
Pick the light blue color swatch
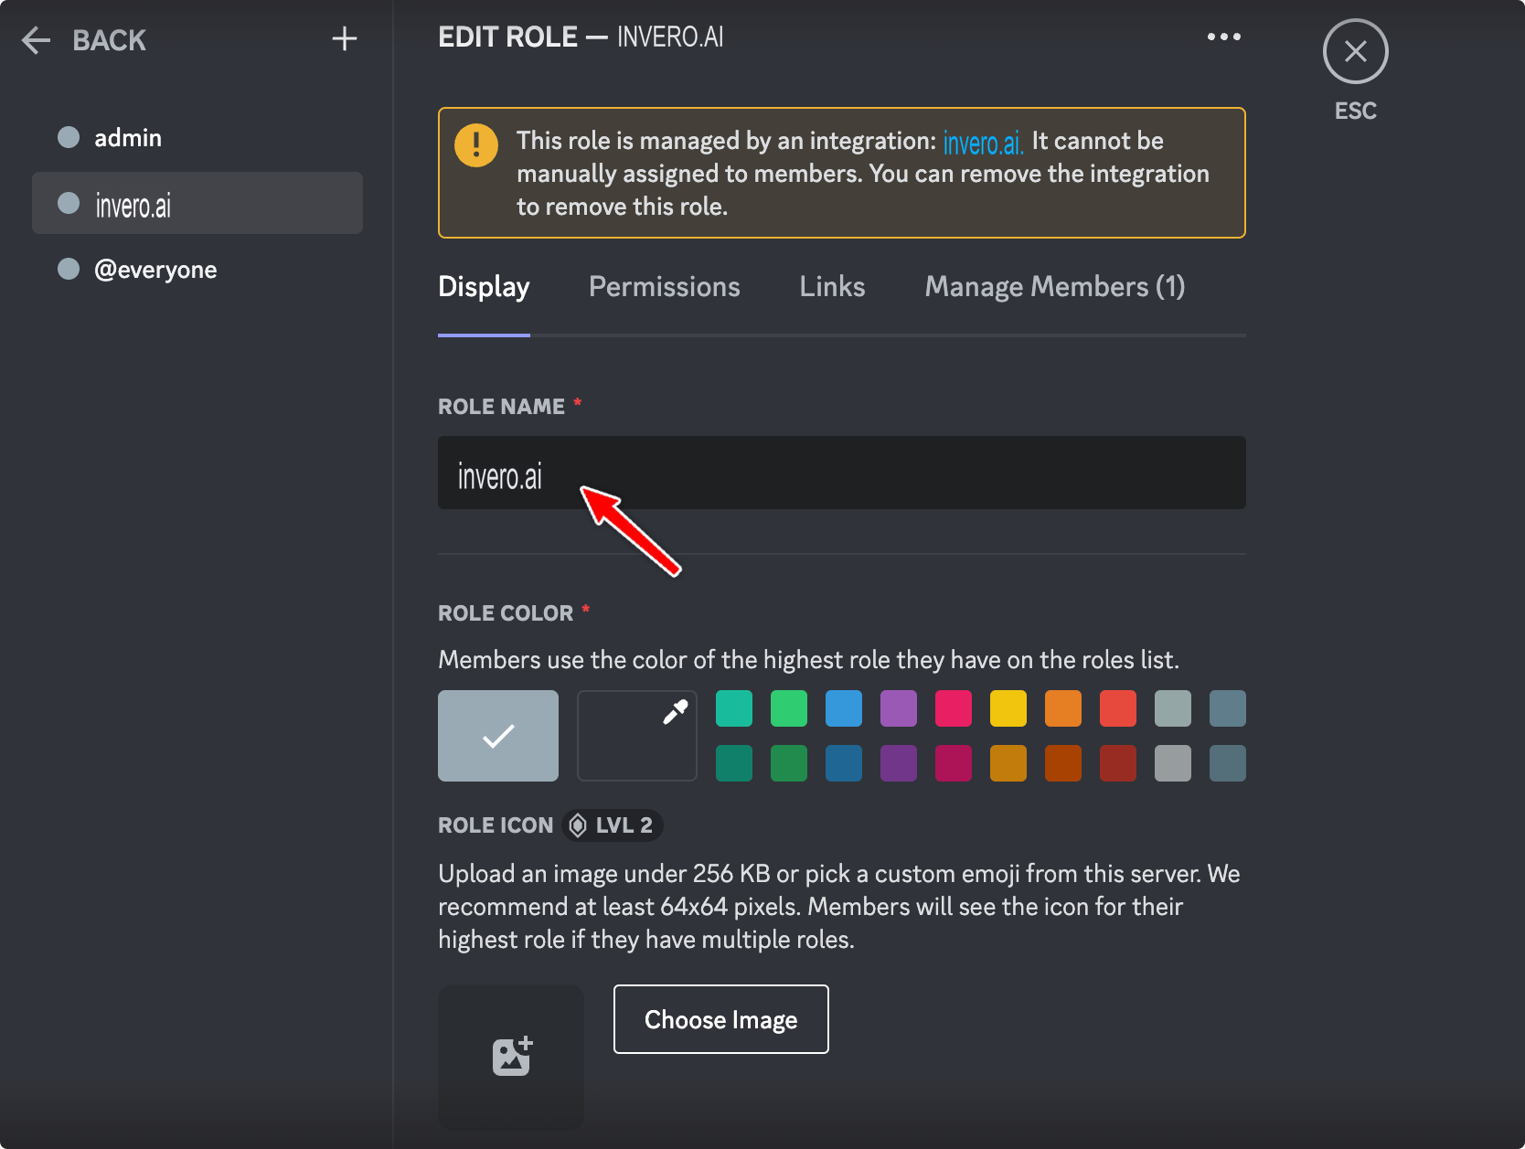tap(844, 708)
